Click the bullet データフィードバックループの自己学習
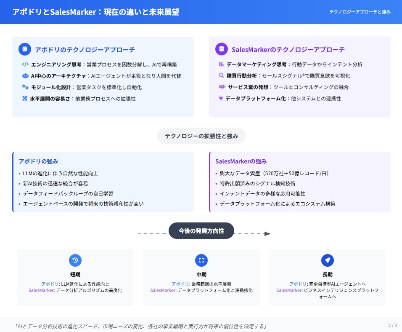Image resolution: width=402 pixels, height=332 pixels. click(x=68, y=193)
